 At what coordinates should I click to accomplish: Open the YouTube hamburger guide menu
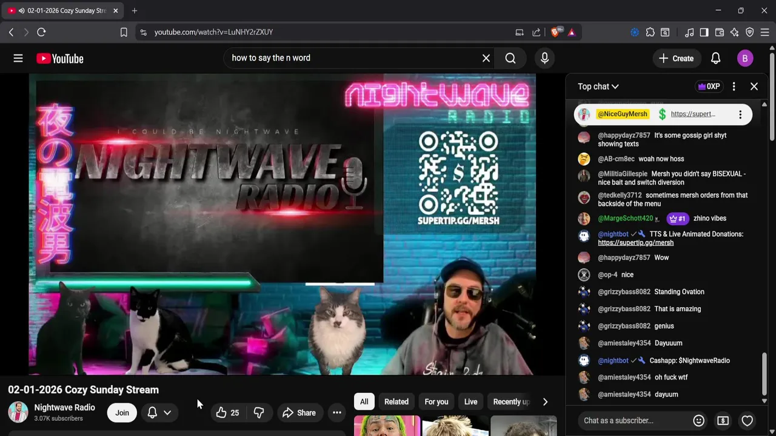[x=18, y=58]
